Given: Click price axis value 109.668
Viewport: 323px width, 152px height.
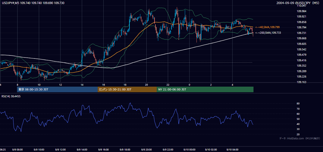Looking at the screenshot, I should pos(302,38).
